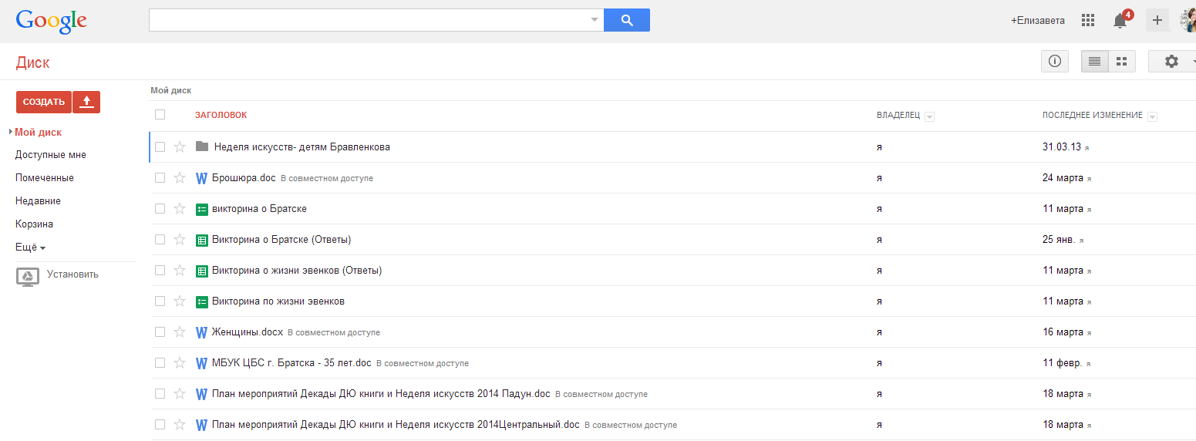1196x441 pixels.
Task: Click the Установить link
Action: 72,274
